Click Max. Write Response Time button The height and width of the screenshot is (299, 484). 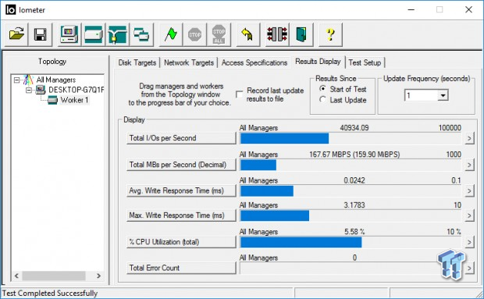[x=181, y=215]
